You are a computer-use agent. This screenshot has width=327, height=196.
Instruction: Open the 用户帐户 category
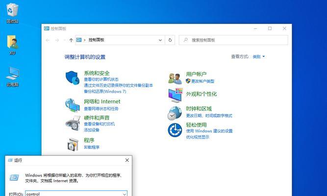(196, 74)
